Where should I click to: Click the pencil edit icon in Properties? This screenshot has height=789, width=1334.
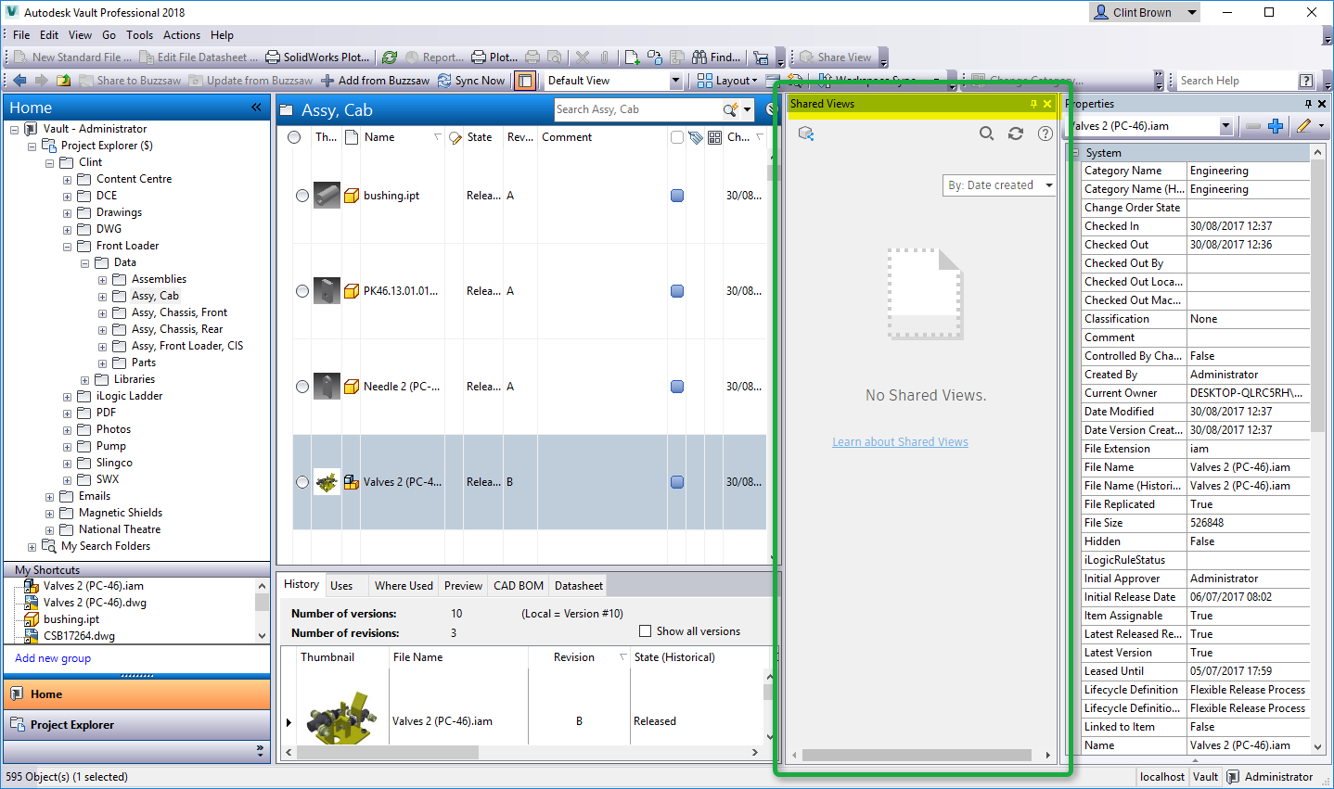click(1304, 126)
